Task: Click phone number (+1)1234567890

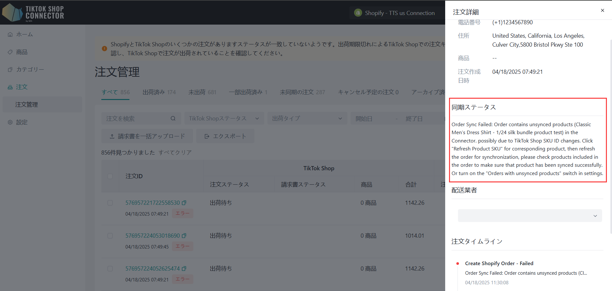Action: point(512,22)
